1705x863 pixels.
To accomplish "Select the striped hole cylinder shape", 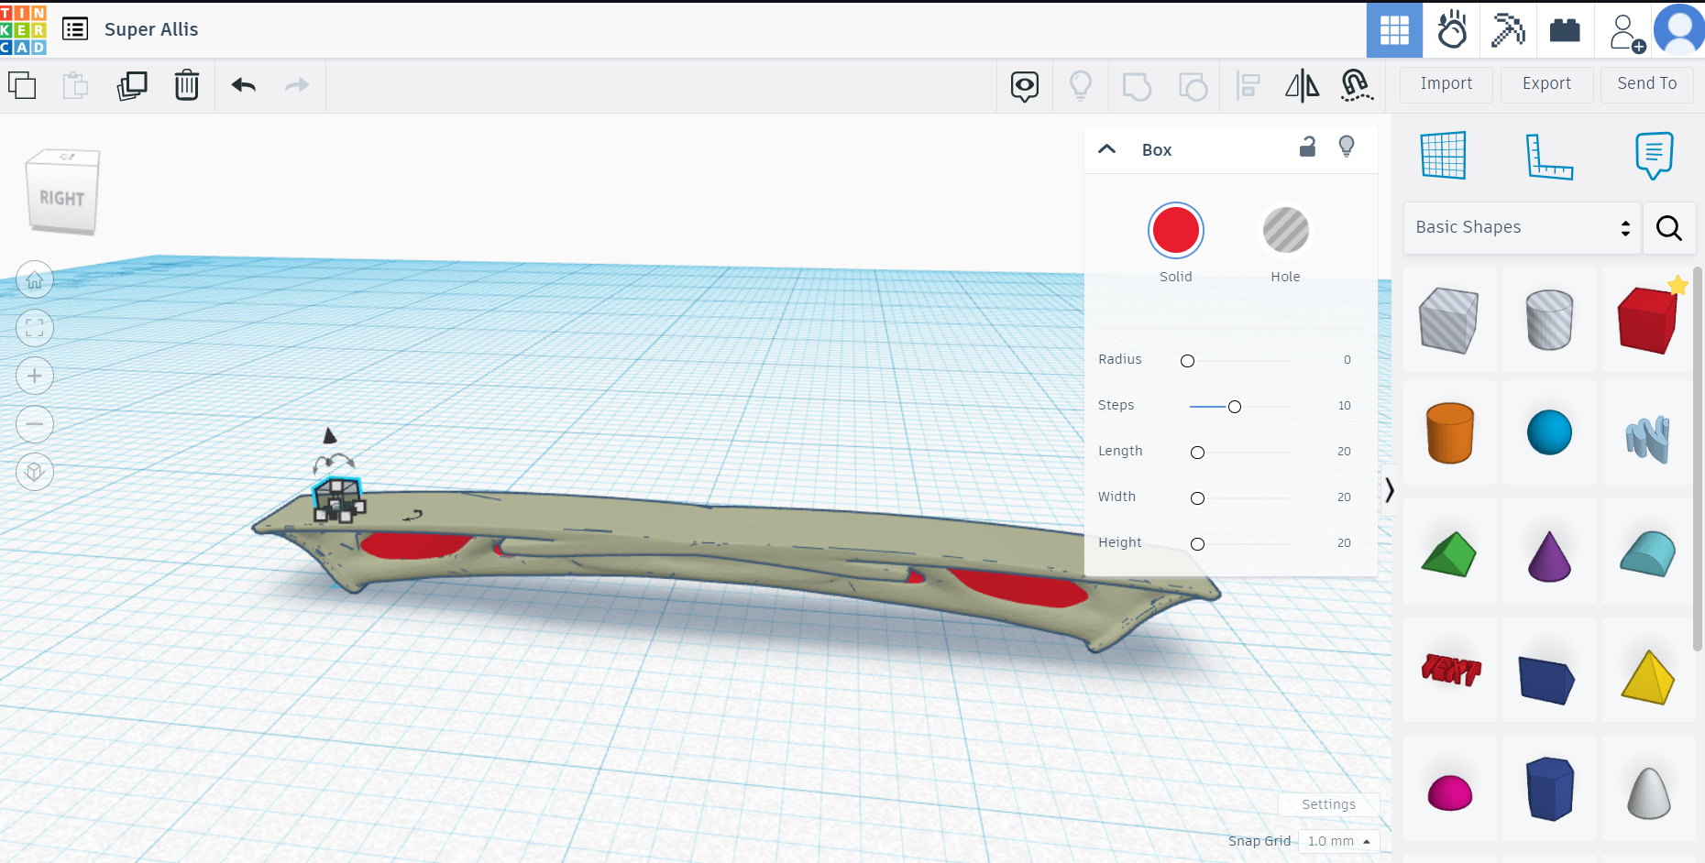I will coord(1550,320).
